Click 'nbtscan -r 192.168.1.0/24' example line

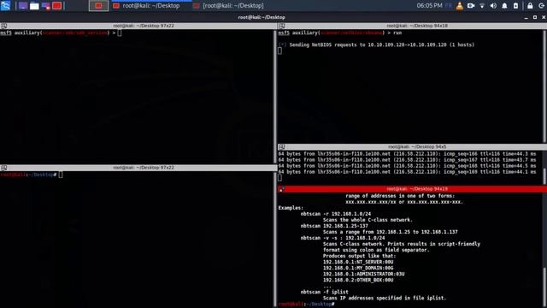(336, 214)
